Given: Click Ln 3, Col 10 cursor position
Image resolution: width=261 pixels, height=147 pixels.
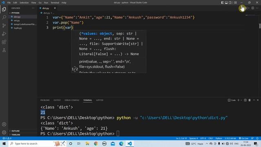Looking at the screenshot, I should tap(181, 138).
